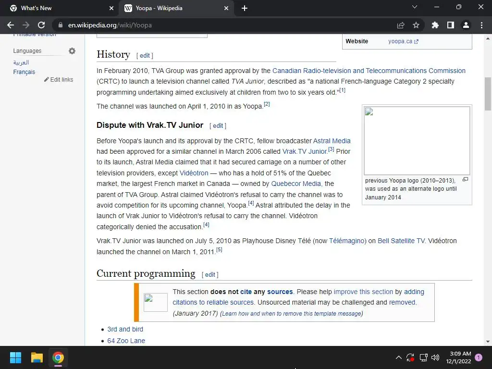
Task: Close the Yoopa - Wikipedia tab
Action: pyautogui.click(x=226, y=9)
